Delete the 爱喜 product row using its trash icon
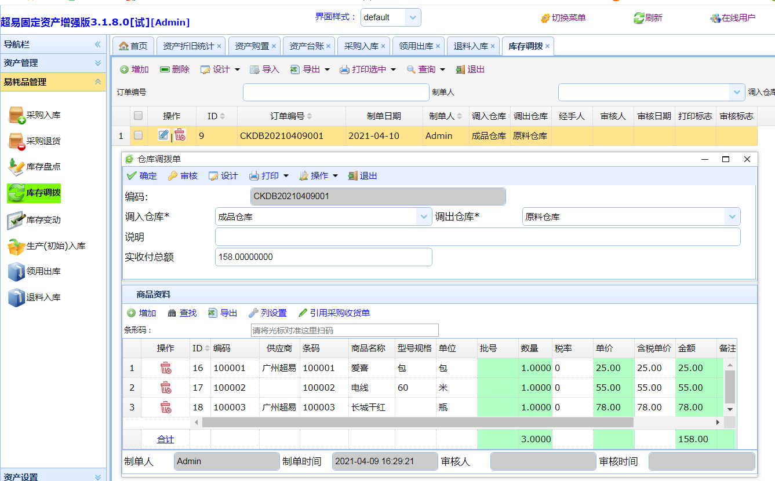Image resolution: width=775 pixels, height=481 pixels. 166,368
